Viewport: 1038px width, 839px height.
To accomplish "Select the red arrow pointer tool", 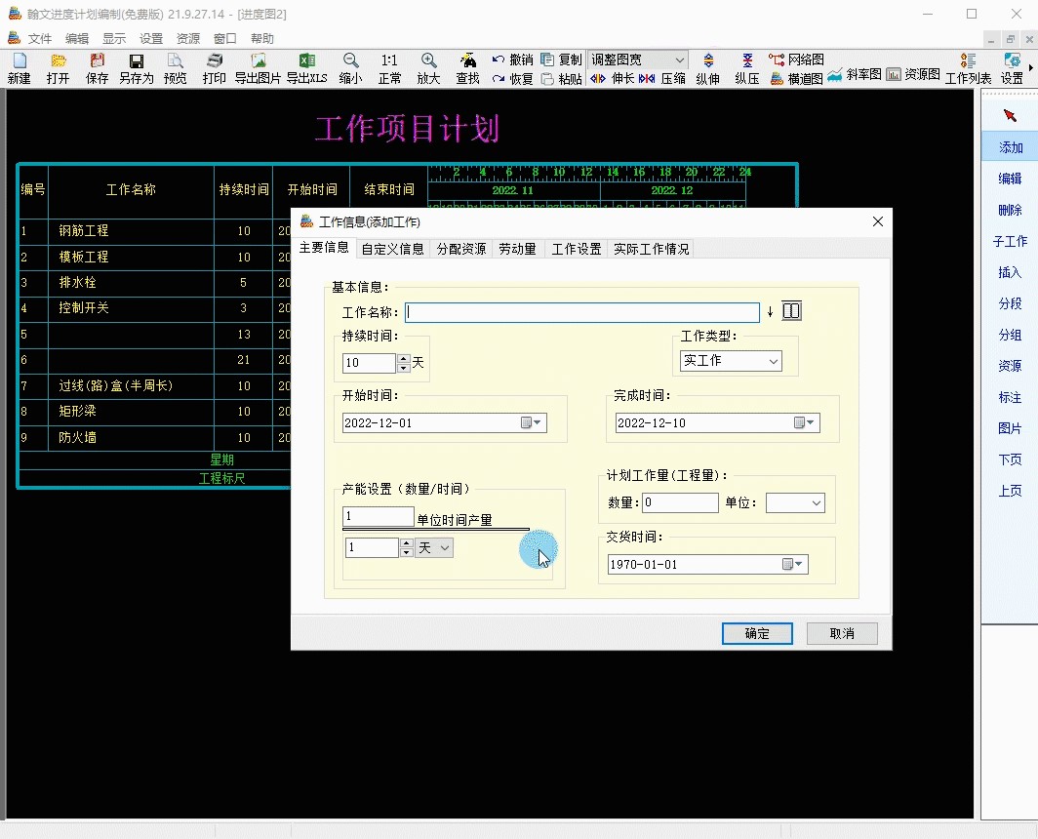I will pyautogui.click(x=1010, y=116).
